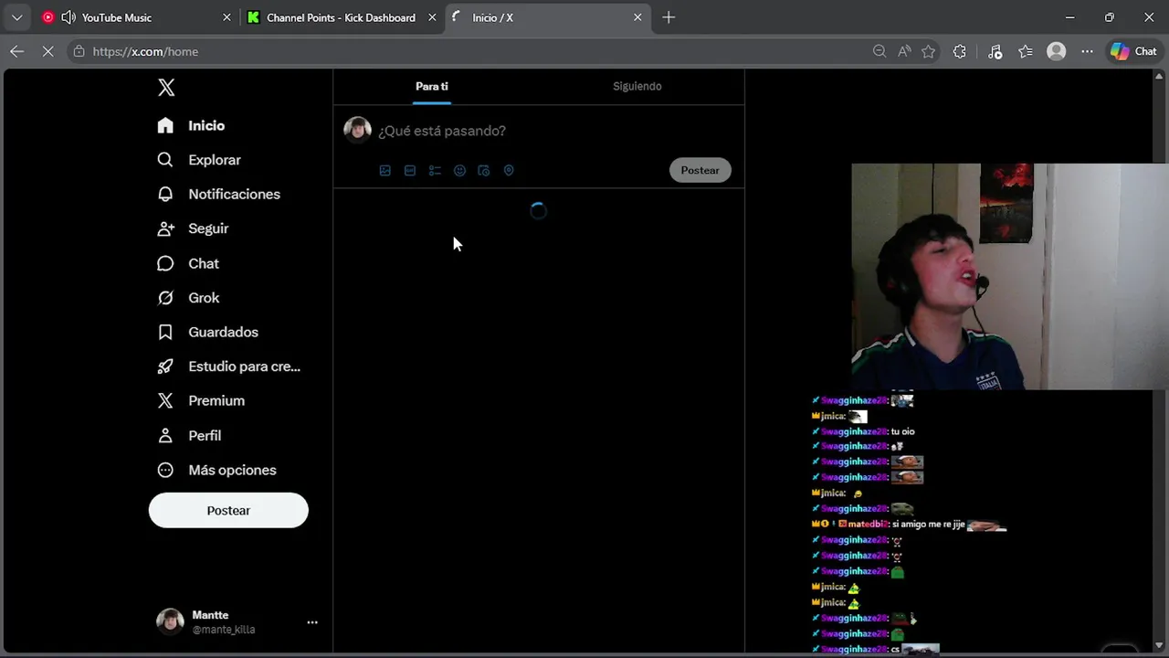The height and width of the screenshot is (658, 1169).
Task: Mute audio on YouTube Music tab
Action: click(68, 17)
